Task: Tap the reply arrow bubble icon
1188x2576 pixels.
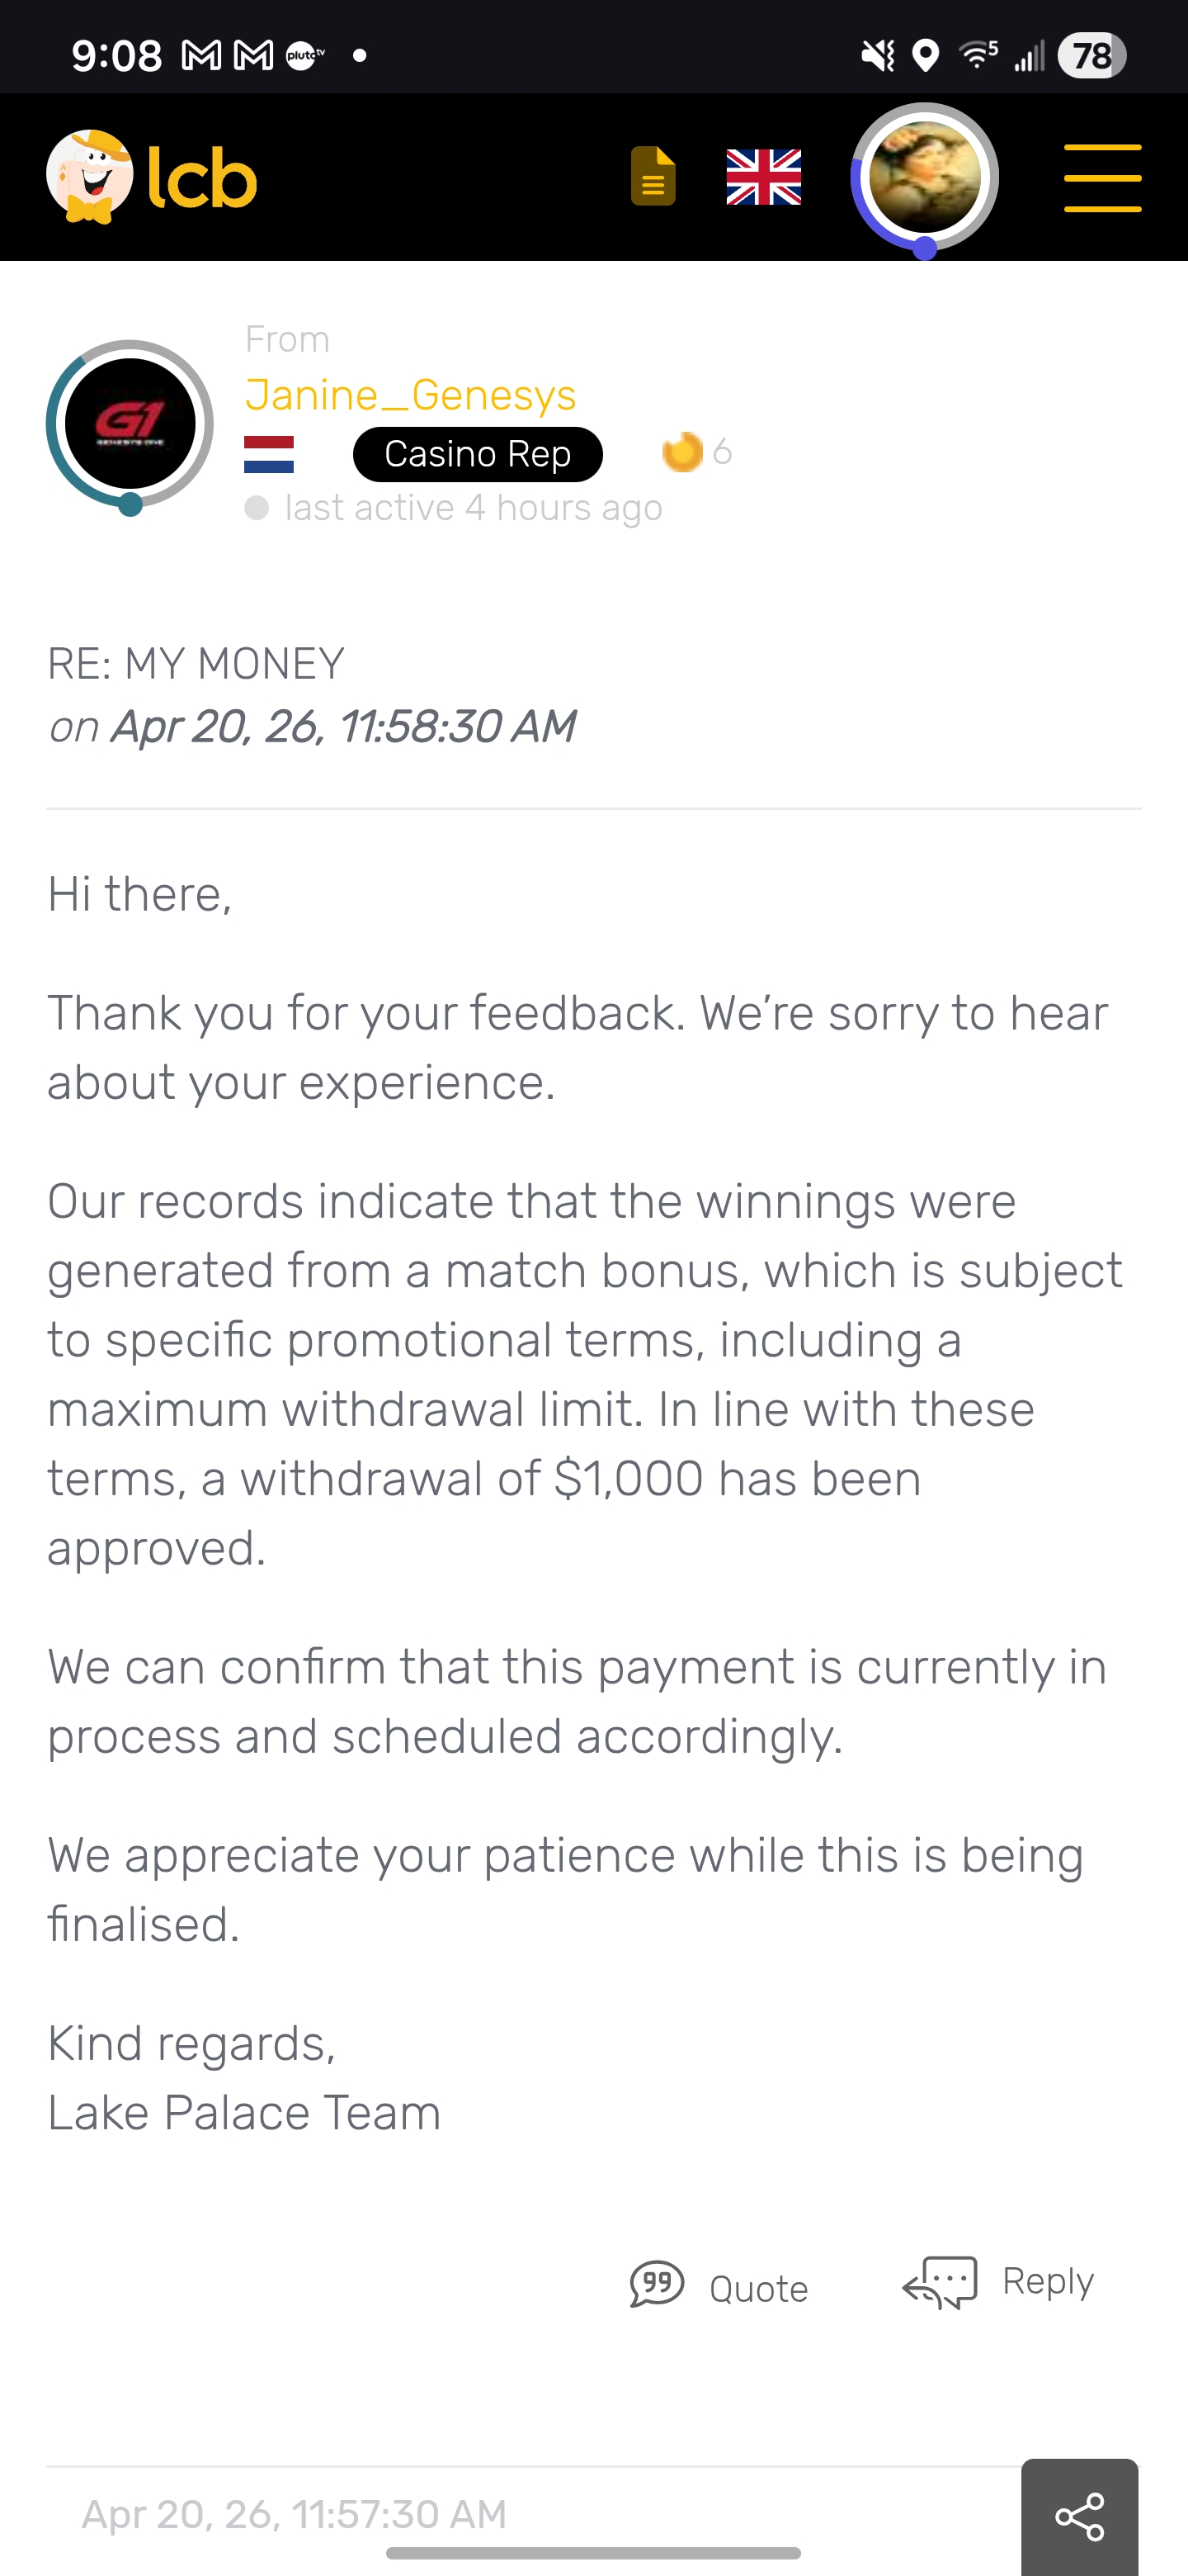Action: pos(940,2282)
